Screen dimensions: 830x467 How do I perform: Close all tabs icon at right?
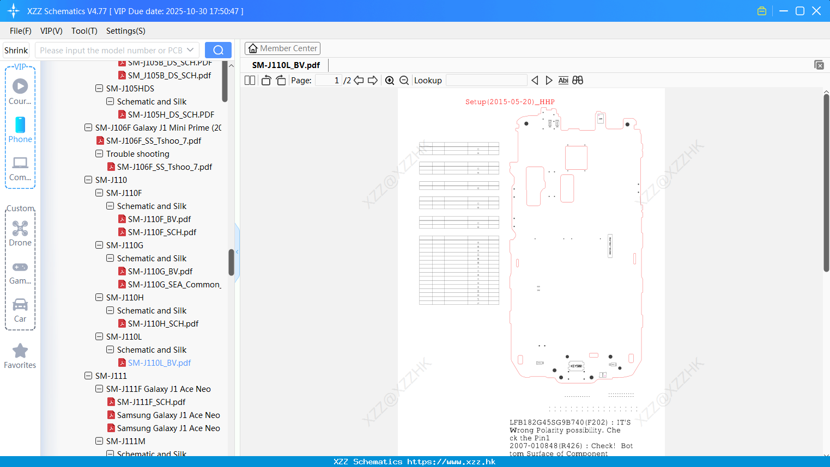tap(819, 65)
